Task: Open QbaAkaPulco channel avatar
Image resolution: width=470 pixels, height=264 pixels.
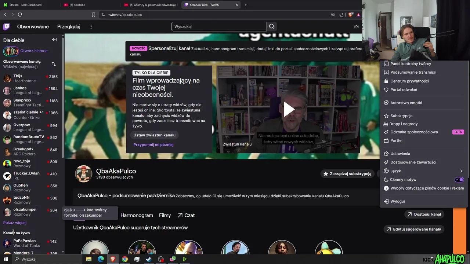Action: tap(83, 174)
